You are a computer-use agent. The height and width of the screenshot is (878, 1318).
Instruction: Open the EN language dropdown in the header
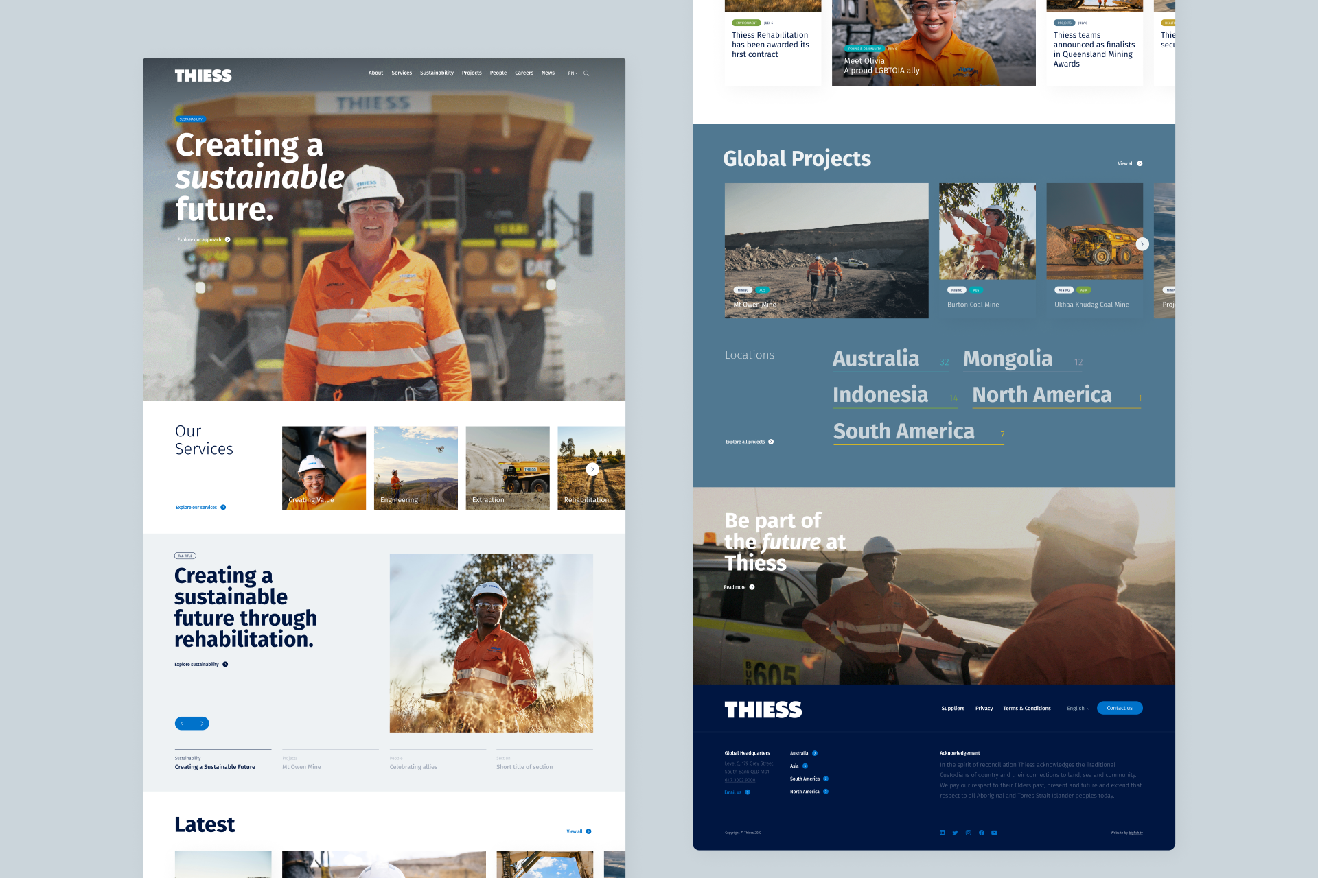[573, 73]
